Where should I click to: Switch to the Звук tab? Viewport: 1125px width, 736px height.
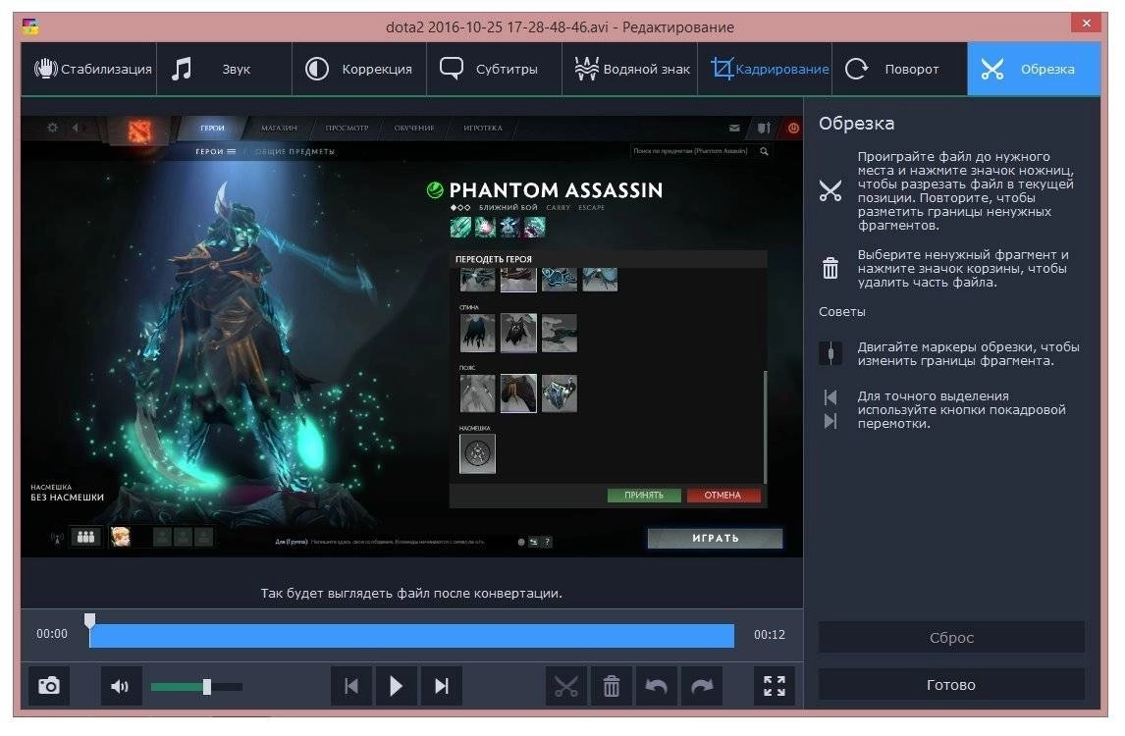[225, 69]
